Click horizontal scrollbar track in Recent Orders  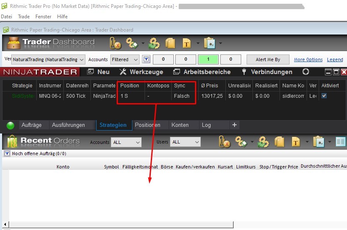[121, 225]
